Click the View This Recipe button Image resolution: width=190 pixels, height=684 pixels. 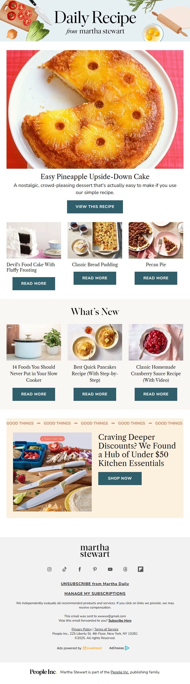(95, 207)
